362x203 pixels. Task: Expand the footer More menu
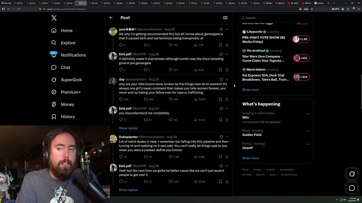click(x=274, y=175)
